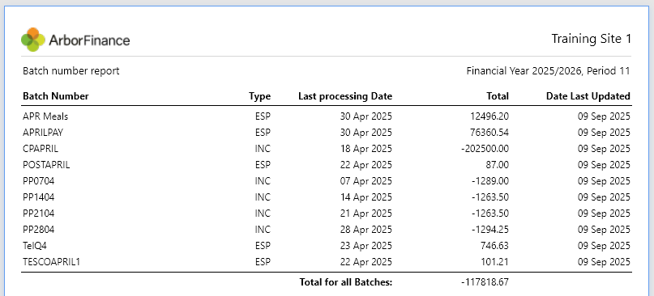Click the -202500.00 total for CPAPRIL
The width and height of the screenshot is (654, 296).
click(485, 149)
